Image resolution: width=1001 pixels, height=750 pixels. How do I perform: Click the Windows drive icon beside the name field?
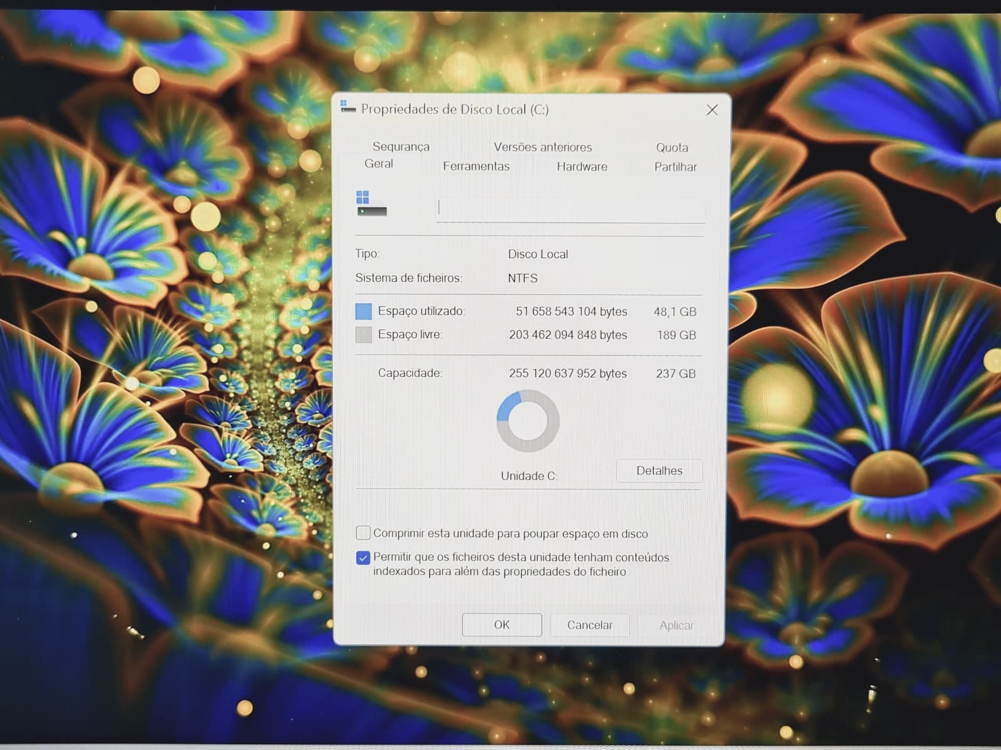[x=372, y=204]
